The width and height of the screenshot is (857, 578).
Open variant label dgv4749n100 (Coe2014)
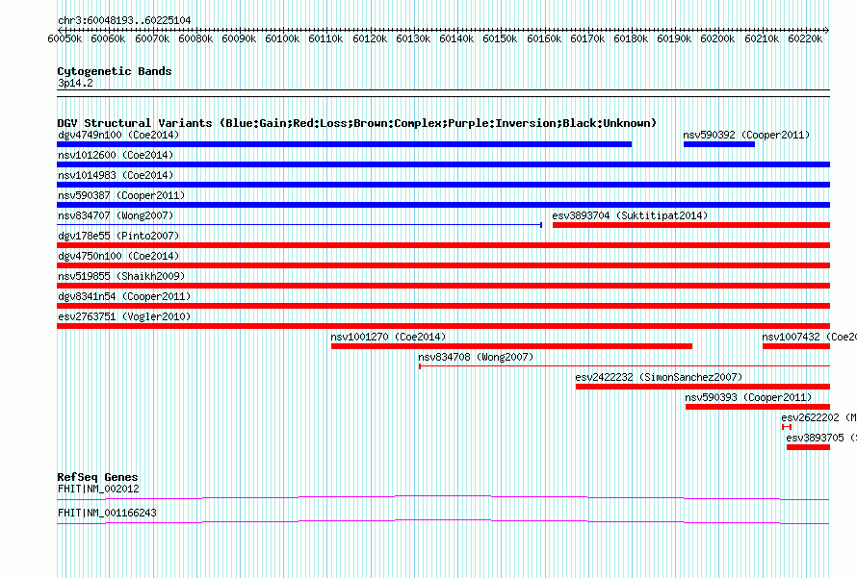118,135
